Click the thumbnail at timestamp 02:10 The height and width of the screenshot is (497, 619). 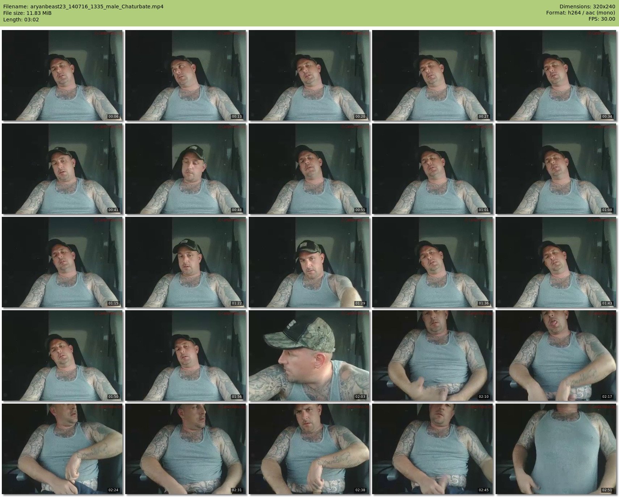(432, 355)
